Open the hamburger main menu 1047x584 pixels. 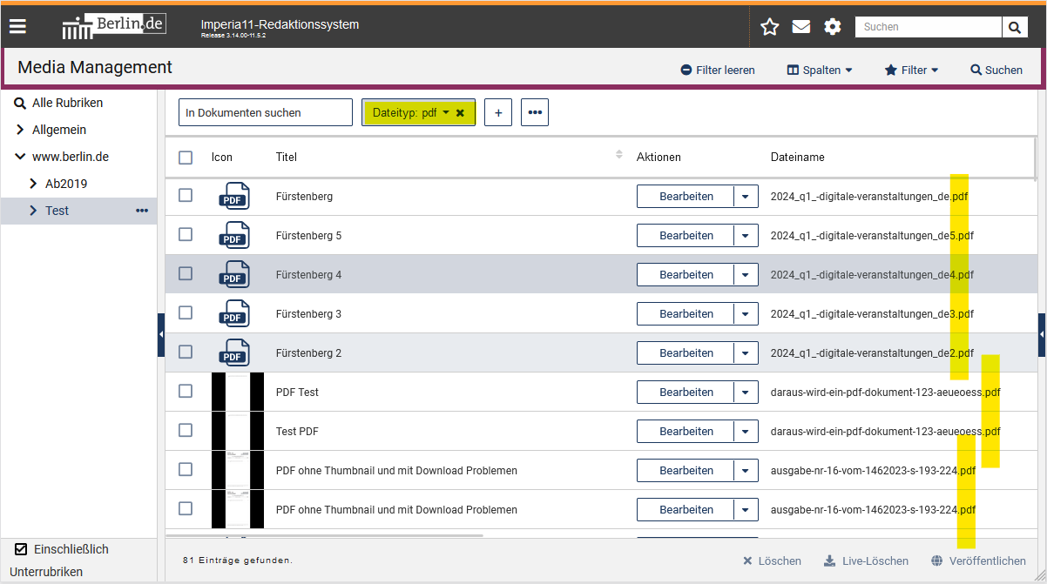coord(17,26)
